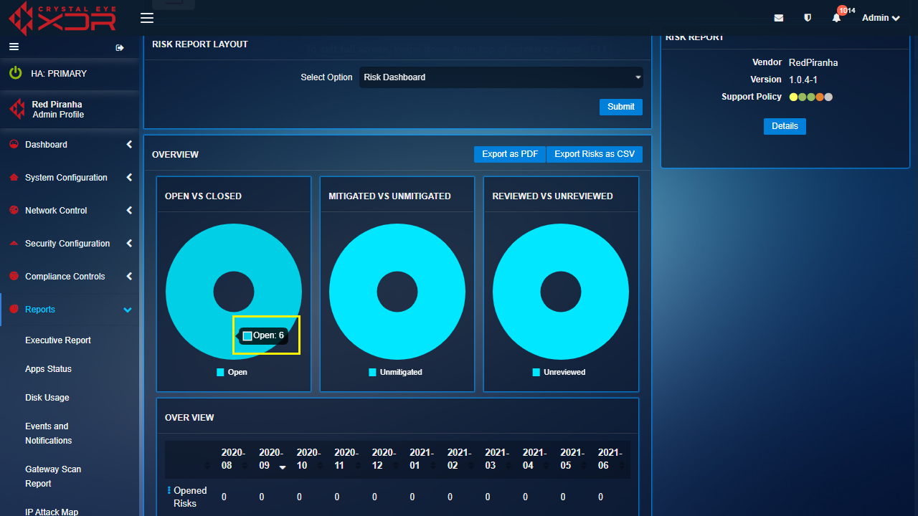Viewport: 918px width, 516px height.
Task: Sort by the 2020-12 column header
Action: tap(384, 459)
